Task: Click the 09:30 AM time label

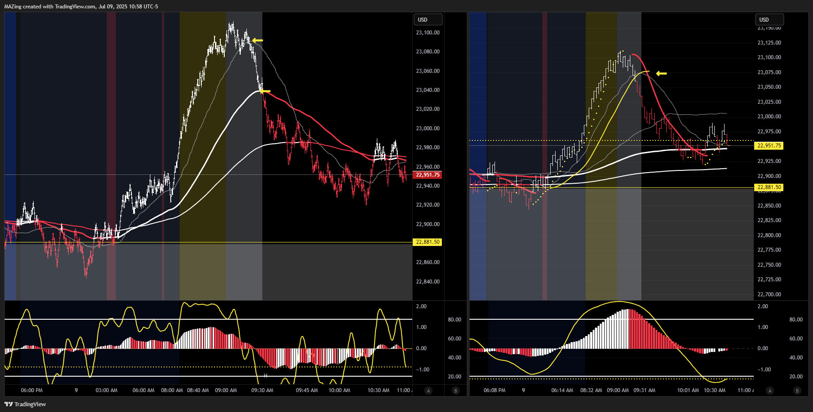Action: point(262,390)
